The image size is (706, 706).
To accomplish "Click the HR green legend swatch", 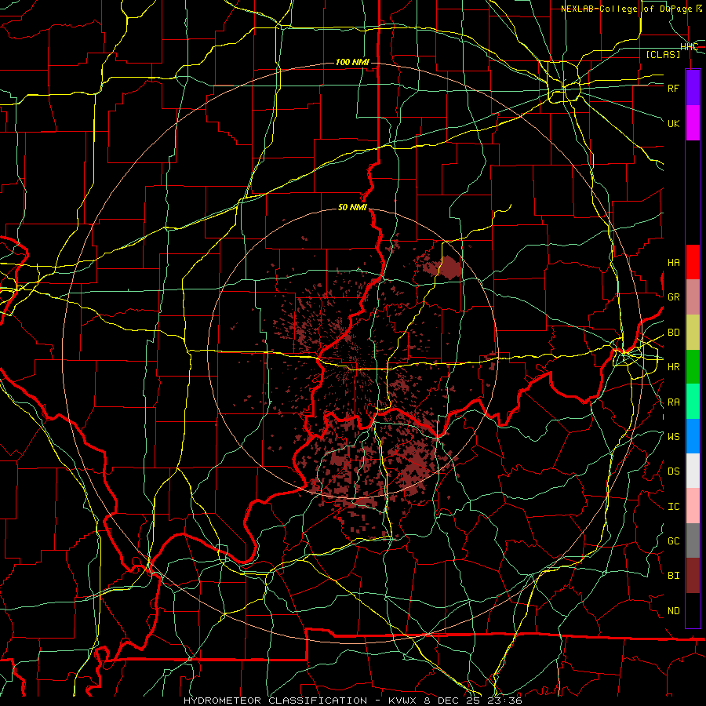I will [693, 366].
